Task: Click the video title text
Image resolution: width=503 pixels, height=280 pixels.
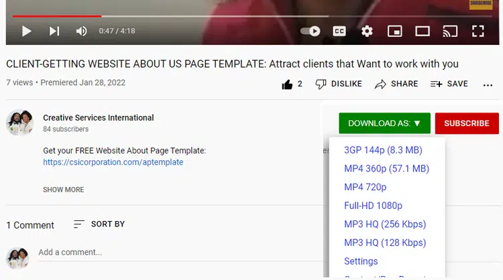Action: coord(232,64)
